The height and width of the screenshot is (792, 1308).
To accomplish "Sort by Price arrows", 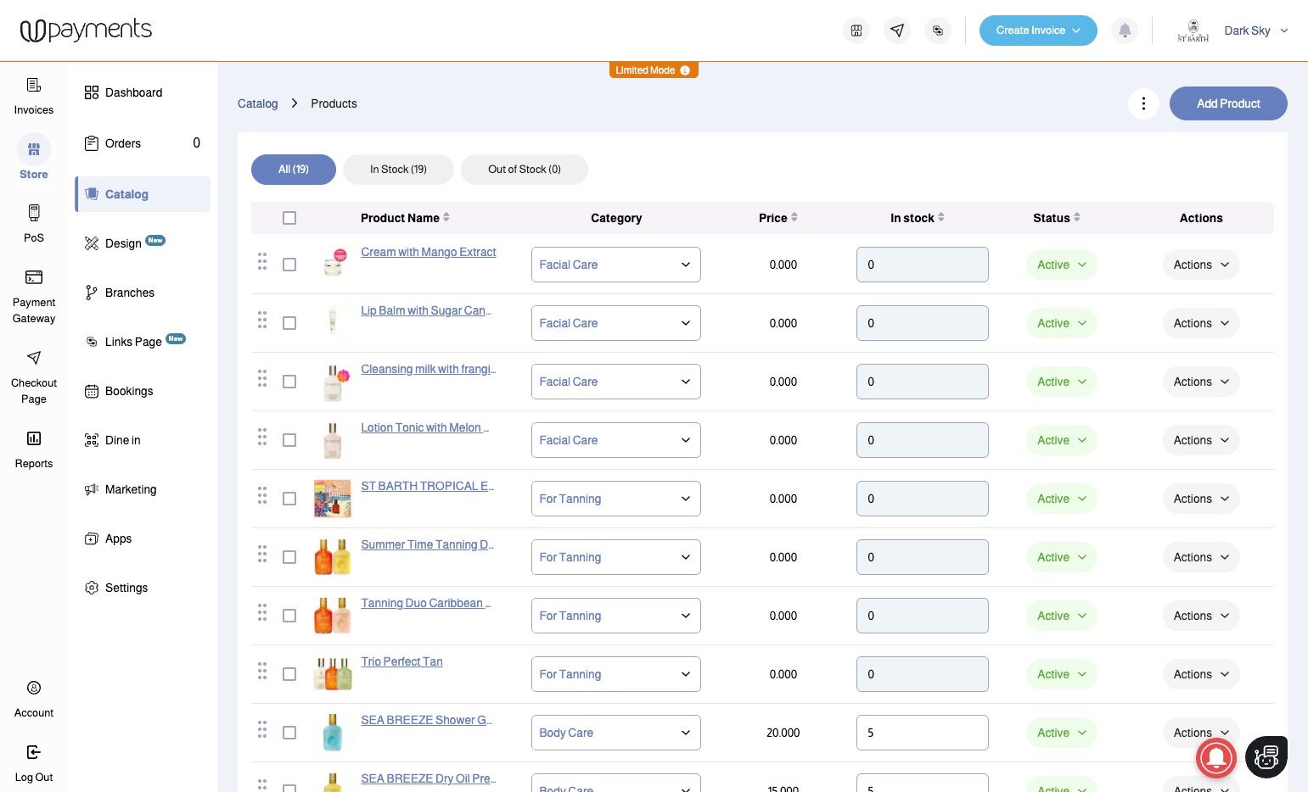I will tap(794, 217).
